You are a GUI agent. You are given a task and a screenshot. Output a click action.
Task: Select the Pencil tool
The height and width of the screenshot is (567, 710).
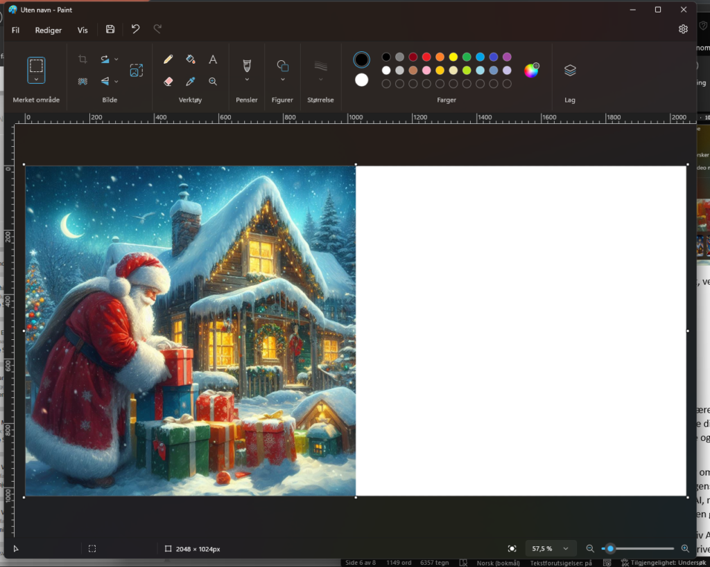tap(166, 59)
